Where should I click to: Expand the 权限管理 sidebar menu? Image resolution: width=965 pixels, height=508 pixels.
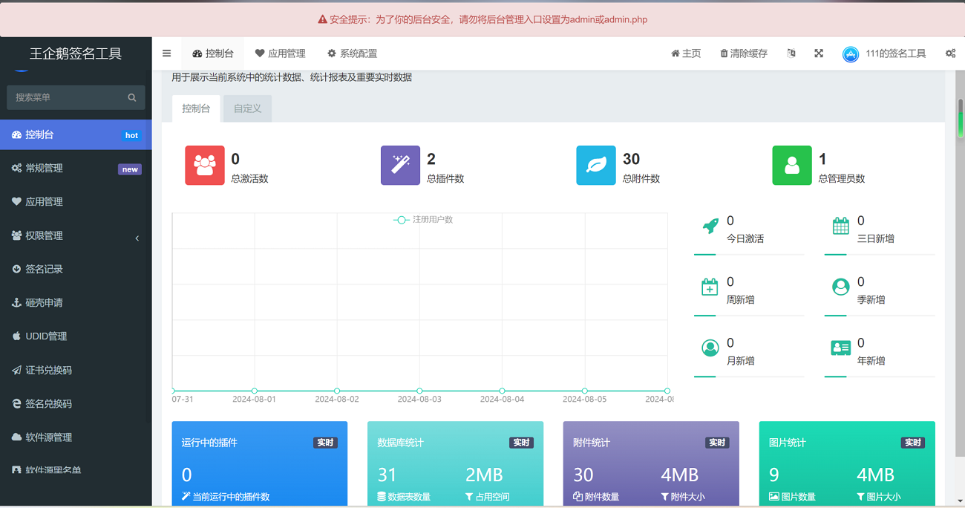pyautogui.click(x=76, y=235)
